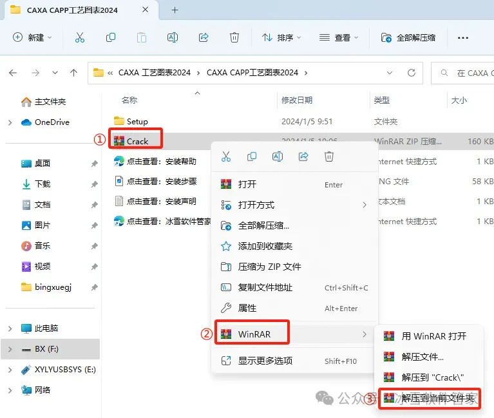This screenshot has height=418, width=494.
Task: Select the BX (F:) drive in the sidebar
Action: [50, 349]
